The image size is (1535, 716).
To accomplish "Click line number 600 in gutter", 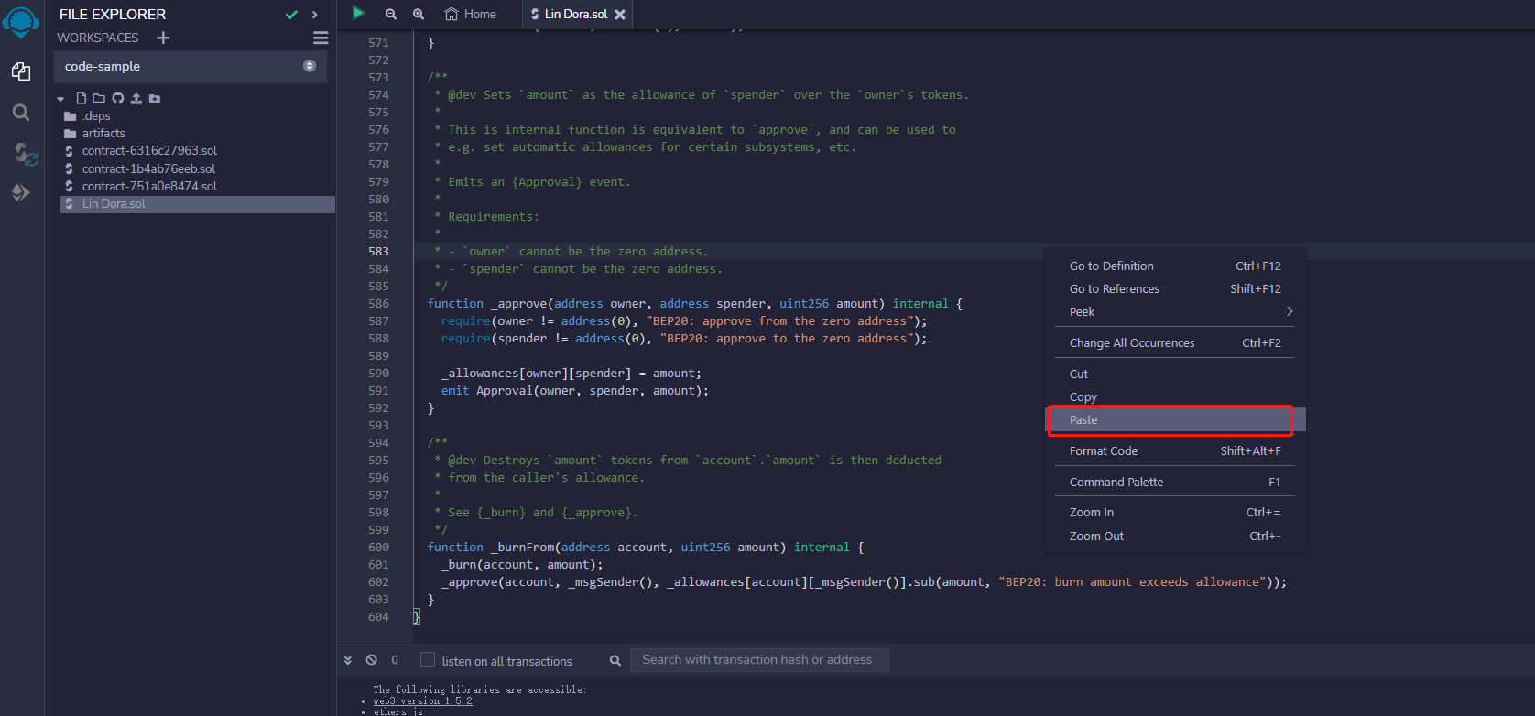I will 378,548.
